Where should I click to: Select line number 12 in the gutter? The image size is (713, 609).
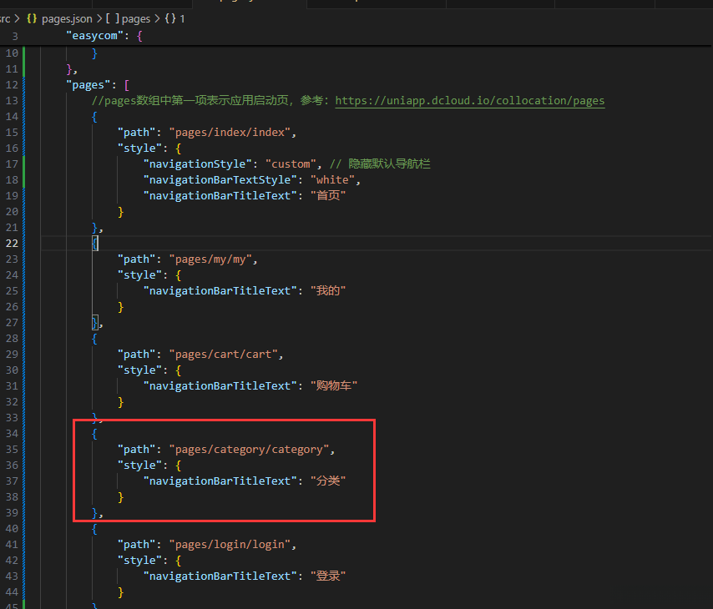click(12, 84)
